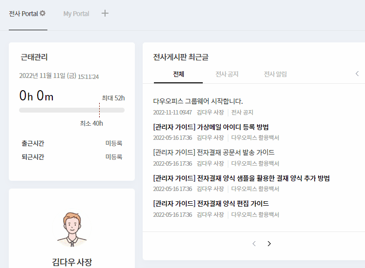
Task: Go to next page of board posts
Action: (269, 244)
